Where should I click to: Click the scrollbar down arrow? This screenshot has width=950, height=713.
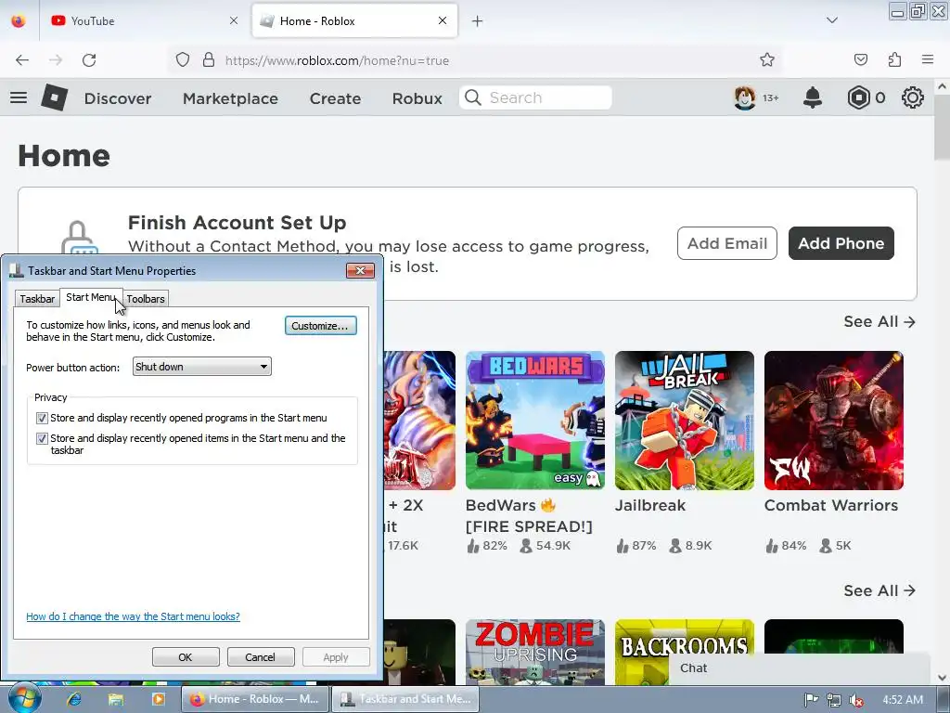[943, 678]
